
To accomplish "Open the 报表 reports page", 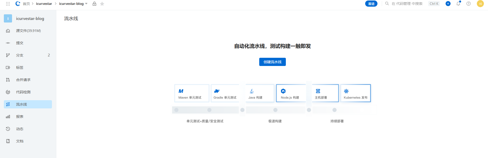I will pyautogui.click(x=20, y=117).
